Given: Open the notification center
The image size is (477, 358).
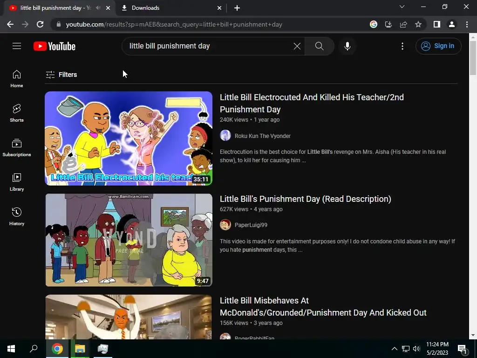Looking at the screenshot, I should pyautogui.click(x=462, y=349).
